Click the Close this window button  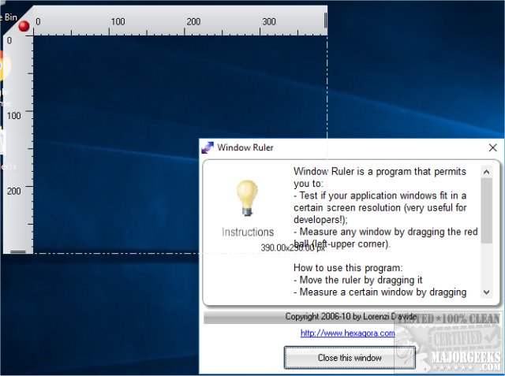[x=350, y=357]
